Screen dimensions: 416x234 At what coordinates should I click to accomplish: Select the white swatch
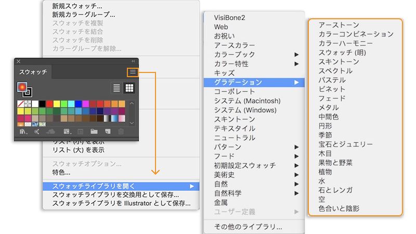click(35, 103)
